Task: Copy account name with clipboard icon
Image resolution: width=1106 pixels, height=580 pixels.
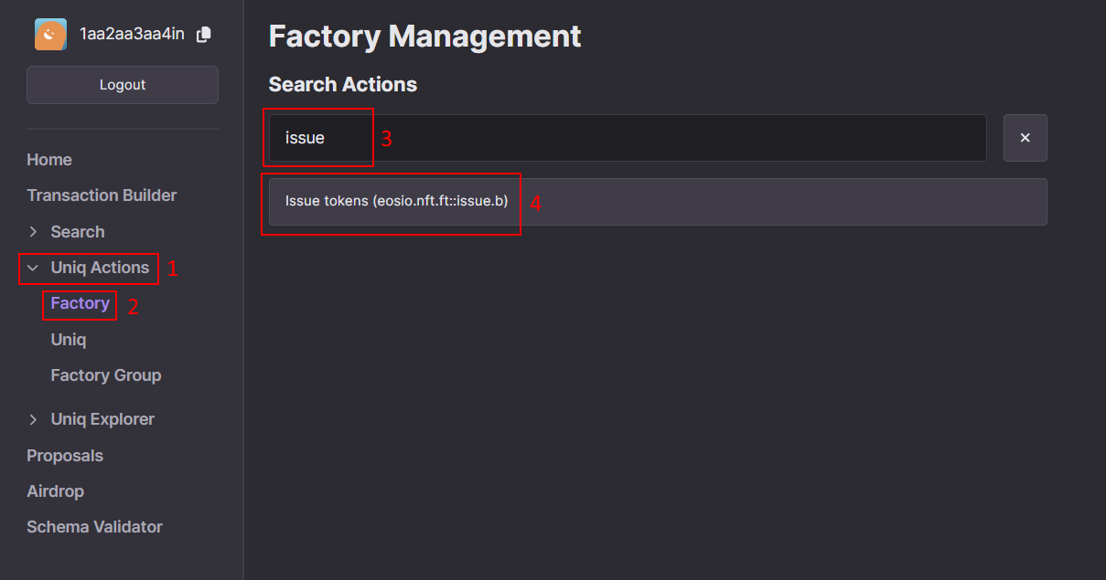Action: tap(204, 34)
